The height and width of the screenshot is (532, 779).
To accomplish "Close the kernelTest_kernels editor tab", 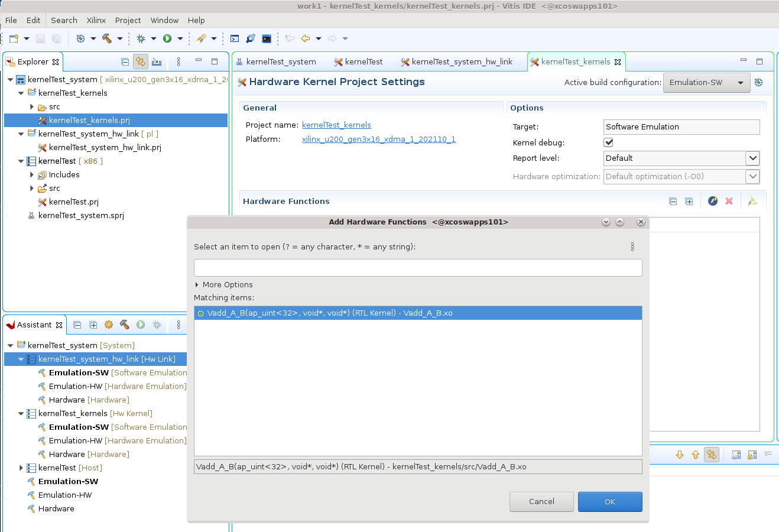I will pyautogui.click(x=618, y=61).
